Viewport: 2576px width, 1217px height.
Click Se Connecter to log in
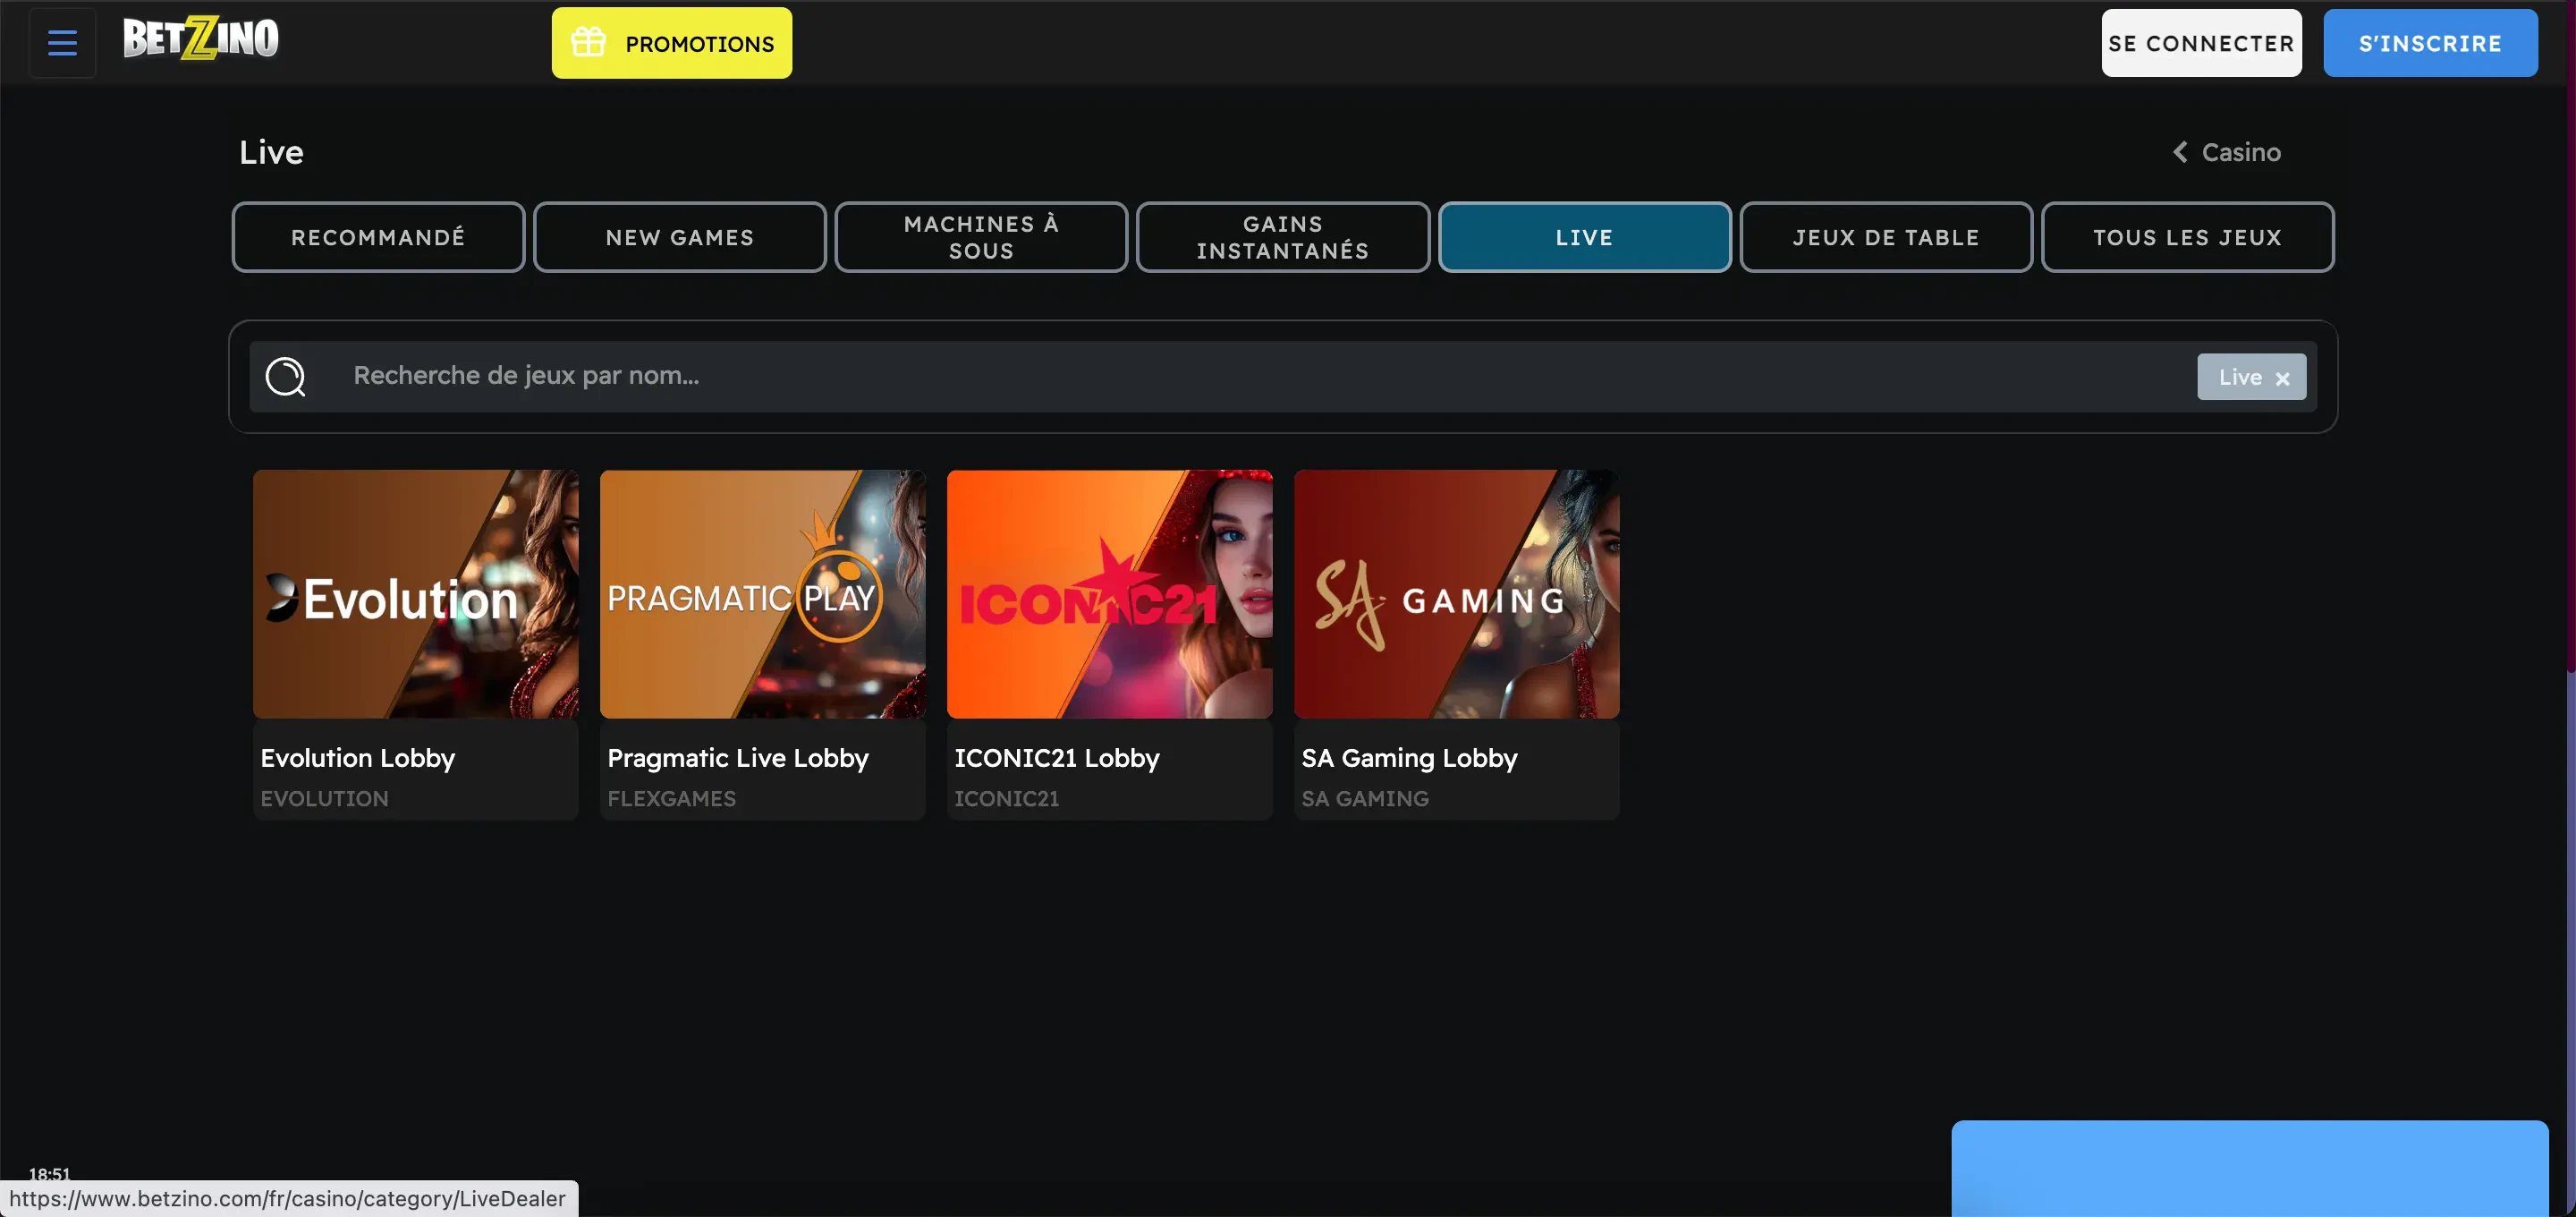coord(2201,43)
